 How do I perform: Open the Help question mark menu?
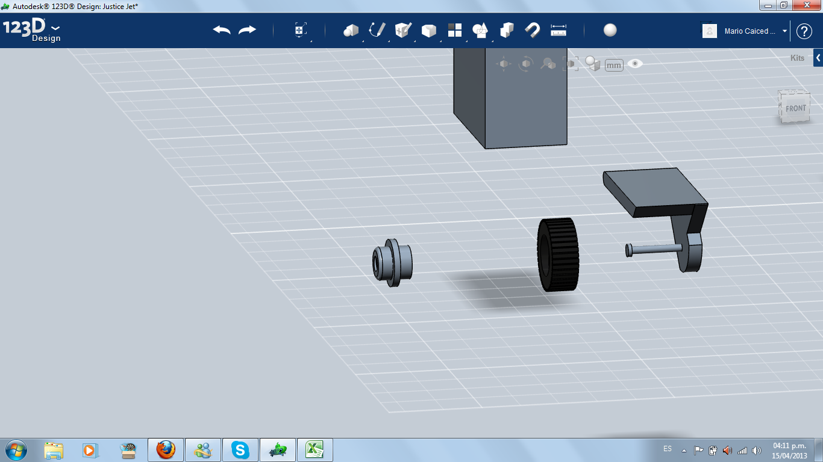point(804,31)
